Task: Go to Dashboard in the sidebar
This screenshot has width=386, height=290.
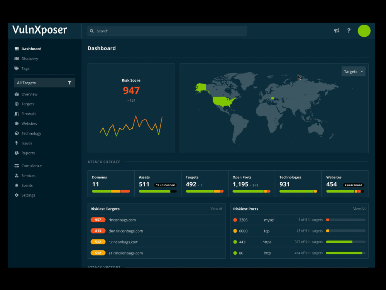Action: click(31, 49)
